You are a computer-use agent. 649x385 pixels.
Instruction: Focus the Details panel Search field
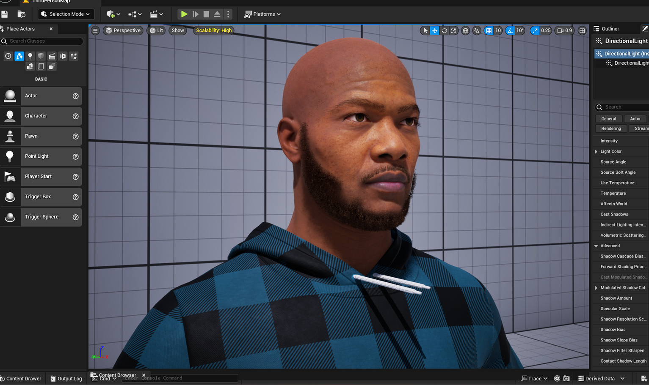point(621,107)
